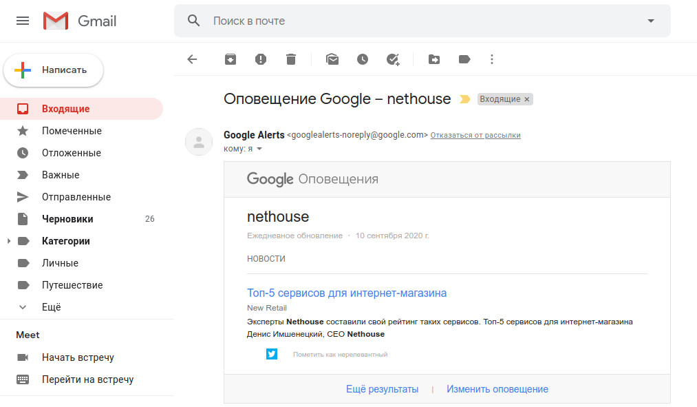The image size is (697, 407).
Task: Click the Написать compose button
Action: pos(54,70)
